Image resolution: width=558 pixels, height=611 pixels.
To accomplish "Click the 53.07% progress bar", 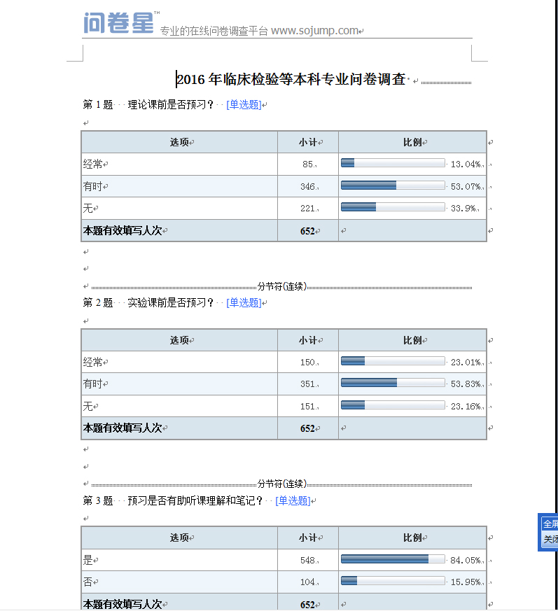I will click(x=393, y=185).
